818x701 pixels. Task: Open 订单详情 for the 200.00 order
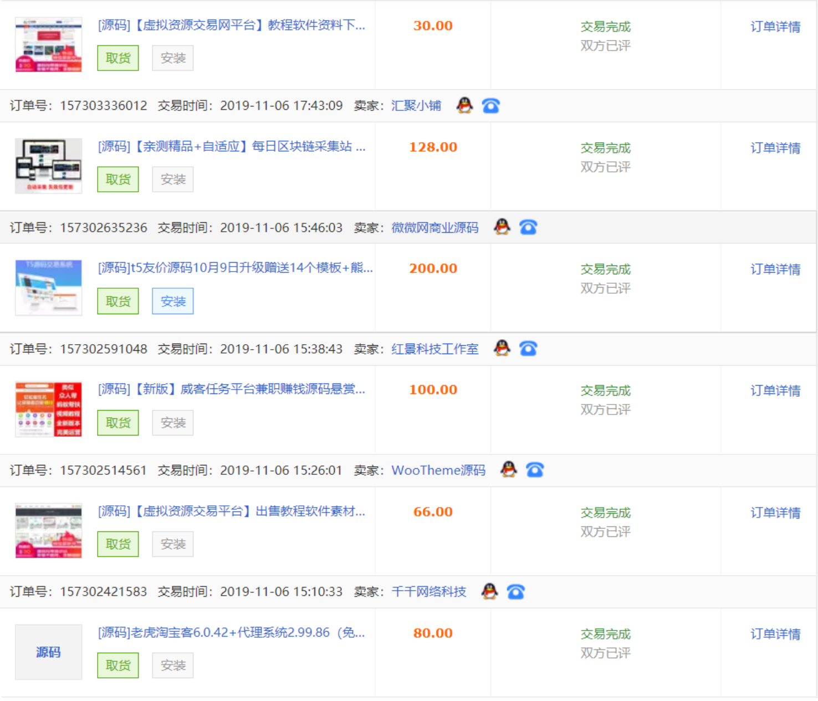point(775,269)
